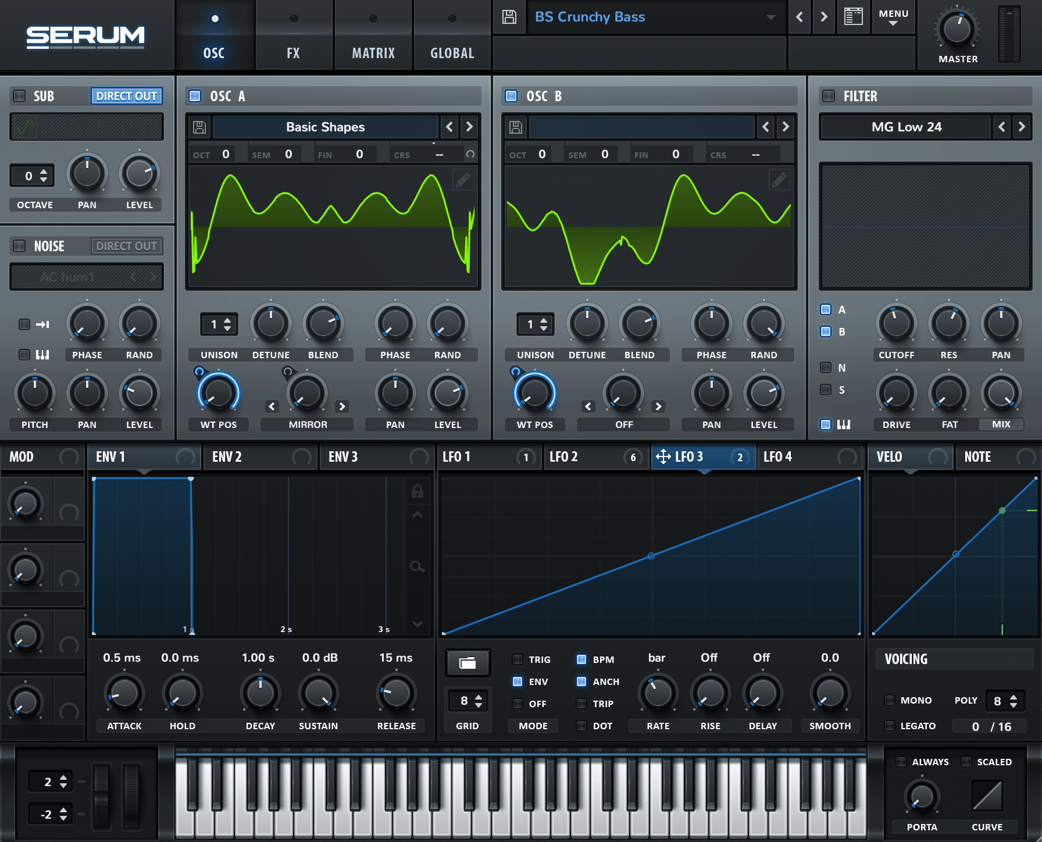Viewport: 1042px width, 842px height.
Task: Select the previous OSC A warp mode
Action: click(x=272, y=406)
